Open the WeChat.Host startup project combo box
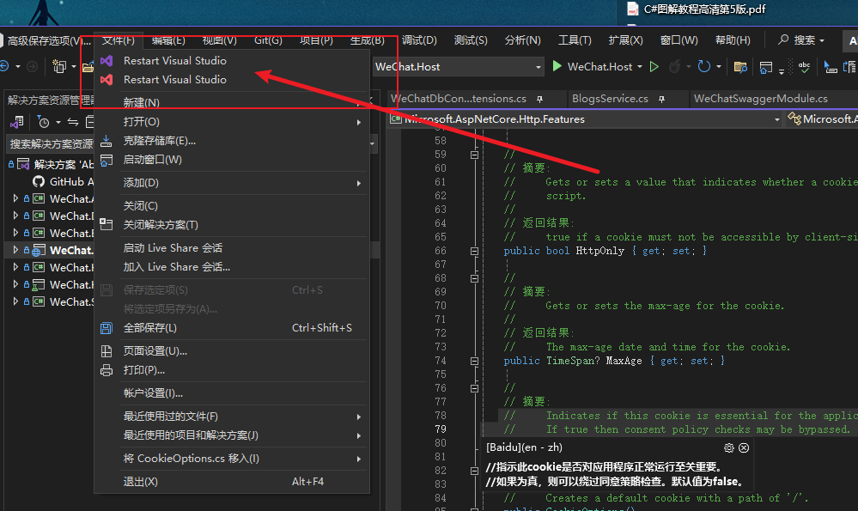Screen dimensions: 858x511 point(459,67)
